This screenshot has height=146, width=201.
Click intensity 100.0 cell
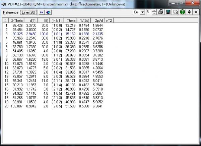pos(44,34)
